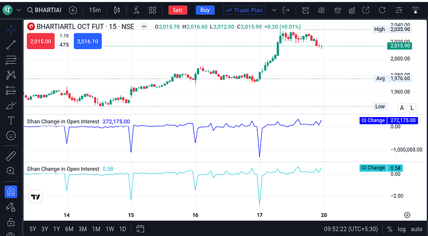This screenshot has width=428, height=236.
Task: Select first Dhan Change in Open Interest legend
Action: coord(63,121)
